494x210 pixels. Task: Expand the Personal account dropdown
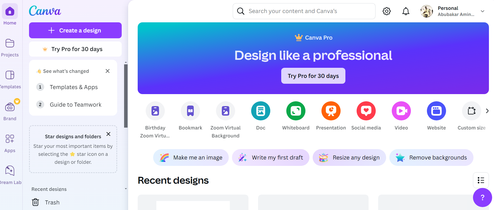tap(482, 11)
